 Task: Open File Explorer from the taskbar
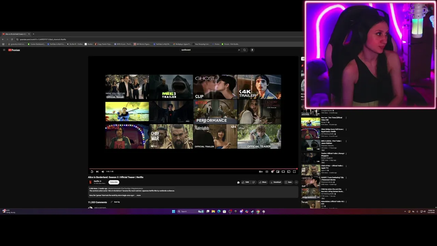[213, 211]
